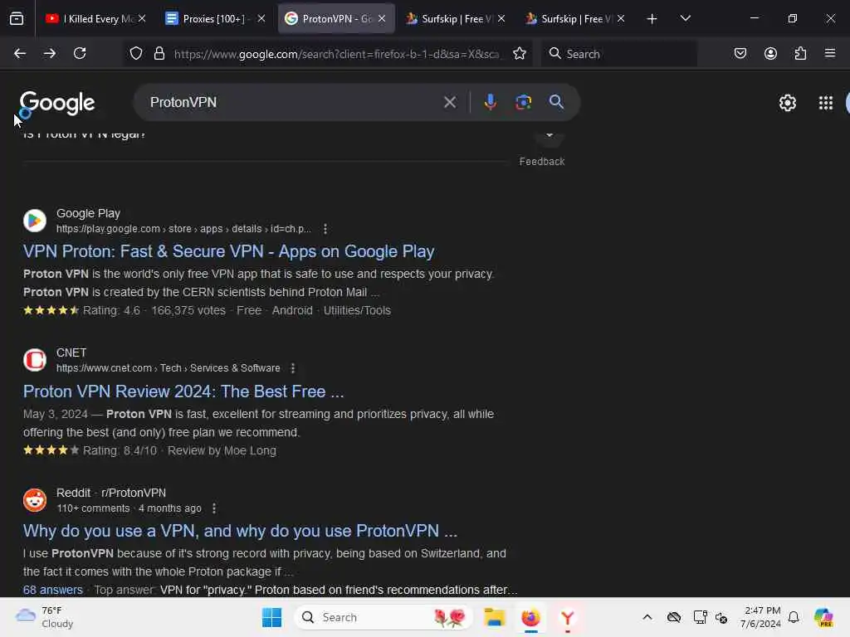
Task: Click the Google search box with ProtonVPN
Action: point(293,102)
